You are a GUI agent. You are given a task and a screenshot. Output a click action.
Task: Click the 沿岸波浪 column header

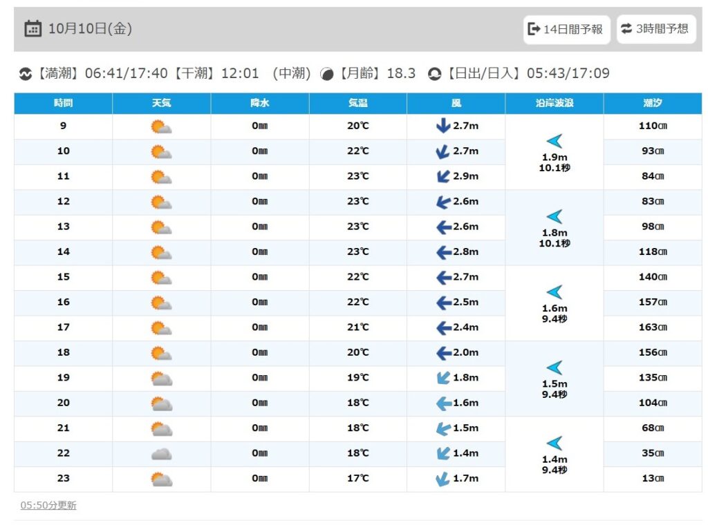click(x=555, y=104)
